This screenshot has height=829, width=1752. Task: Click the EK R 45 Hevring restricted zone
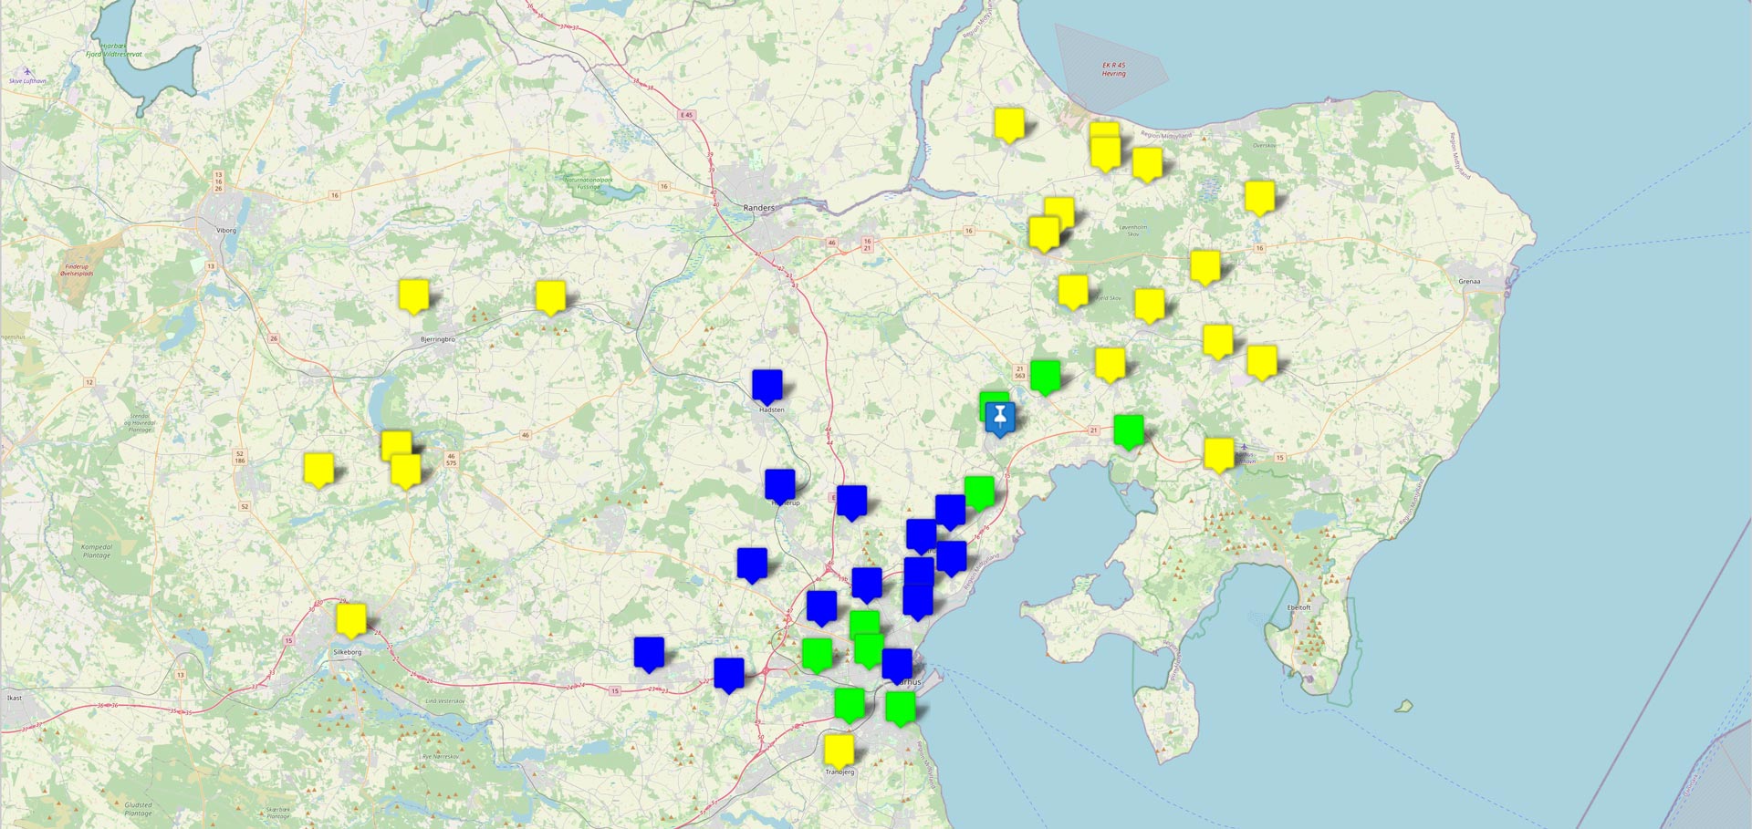1113,69
